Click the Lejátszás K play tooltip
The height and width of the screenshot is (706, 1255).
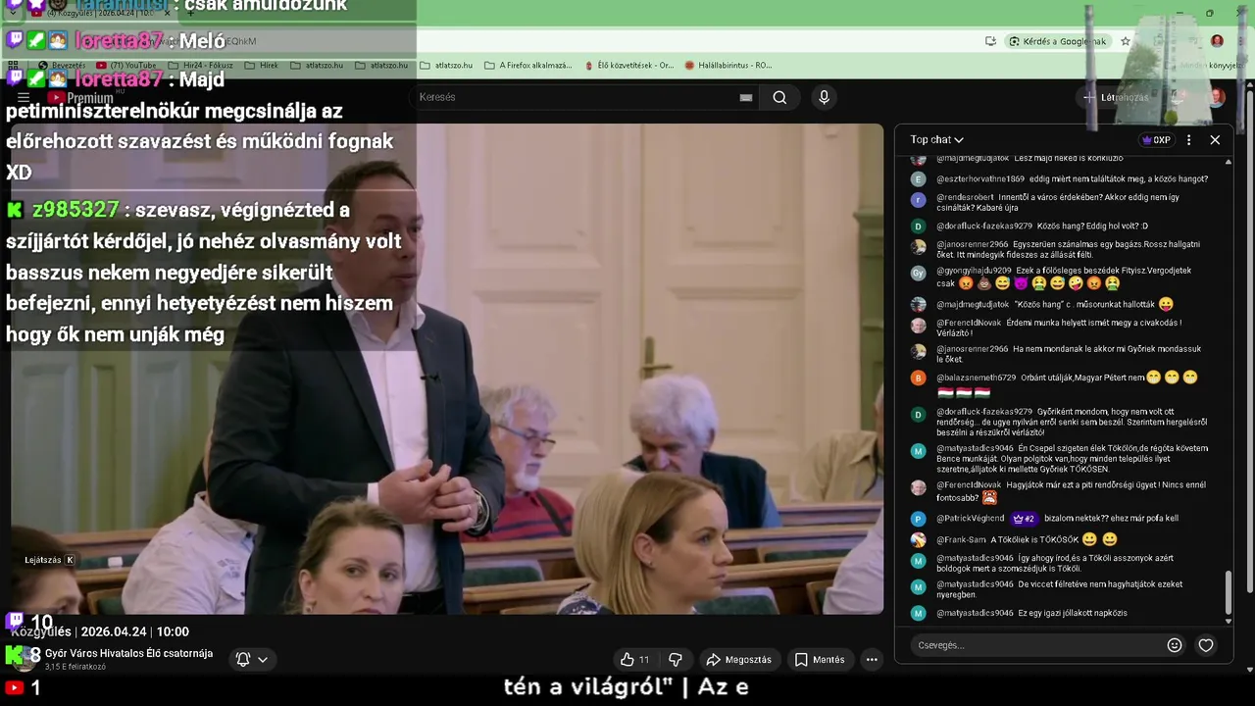(50, 560)
